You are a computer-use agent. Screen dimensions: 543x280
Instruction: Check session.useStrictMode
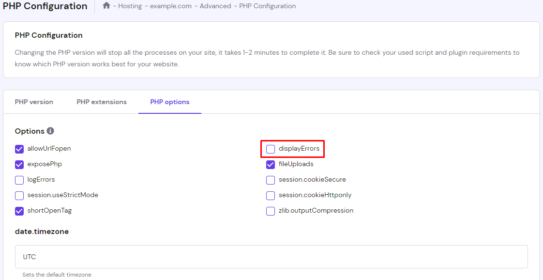pos(19,195)
